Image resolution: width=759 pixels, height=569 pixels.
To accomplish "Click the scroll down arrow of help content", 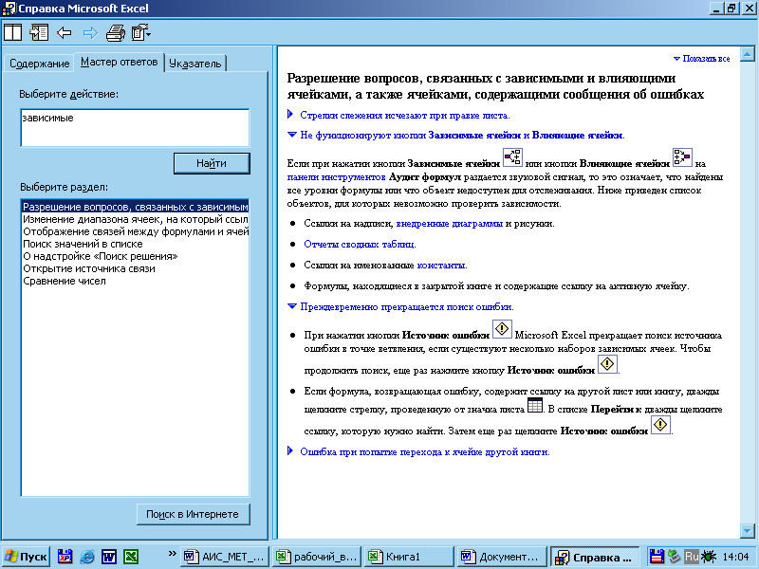I will [747, 531].
